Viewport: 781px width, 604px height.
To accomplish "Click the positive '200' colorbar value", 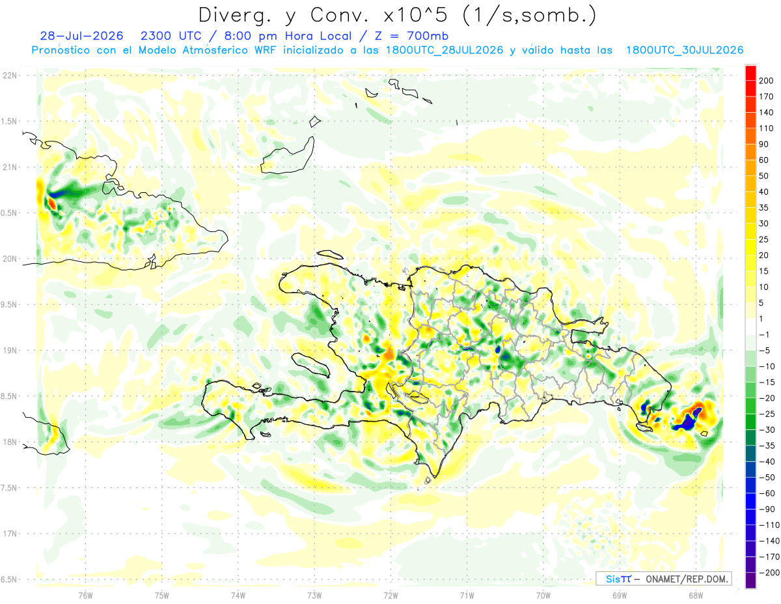I will pyautogui.click(x=767, y=81).
